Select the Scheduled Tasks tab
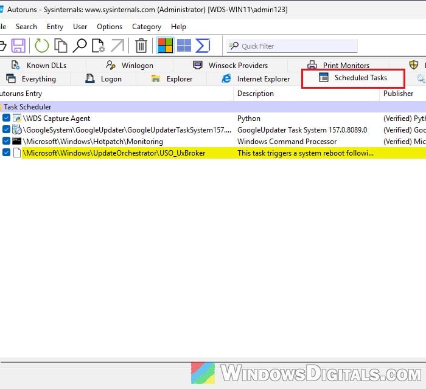 coord(353,78)
